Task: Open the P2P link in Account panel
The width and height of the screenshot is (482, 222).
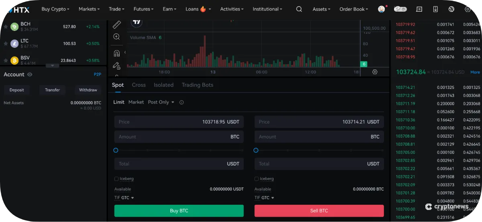Action: pos(98,75)
